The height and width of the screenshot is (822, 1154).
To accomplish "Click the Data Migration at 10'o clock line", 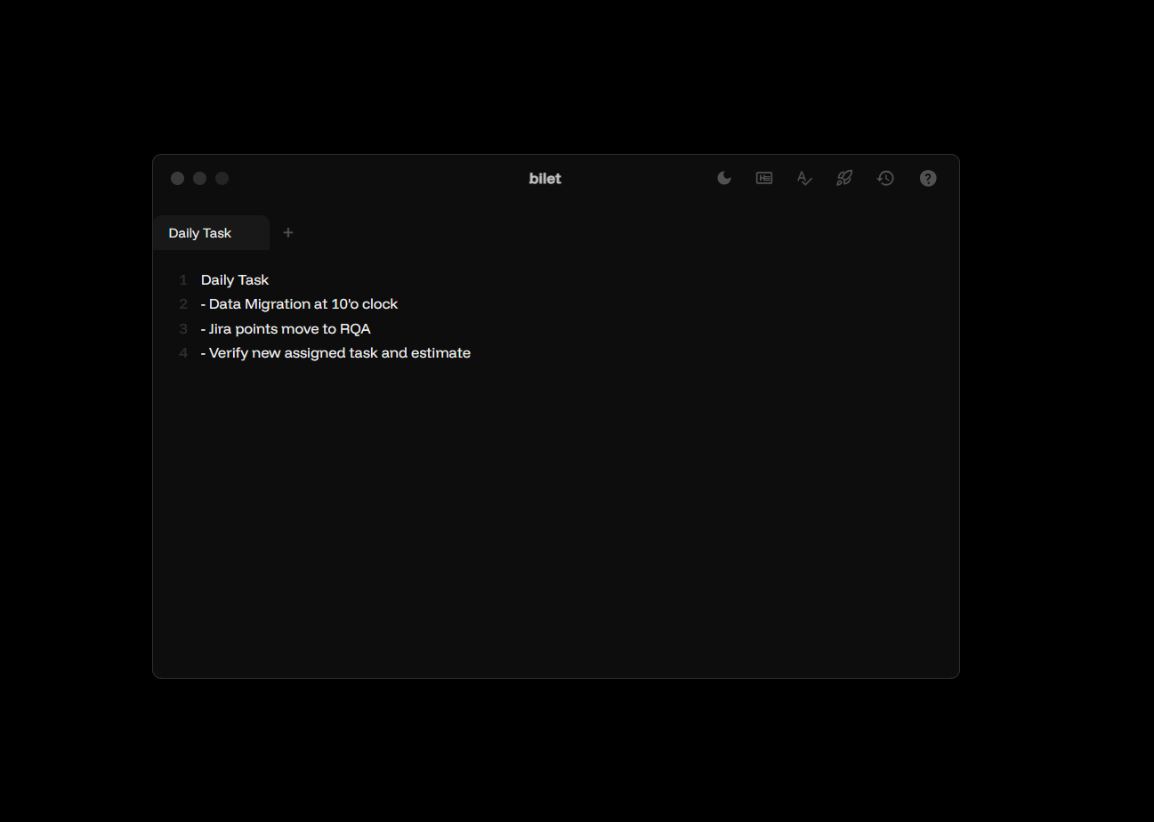I will click(x=299, y=303).
